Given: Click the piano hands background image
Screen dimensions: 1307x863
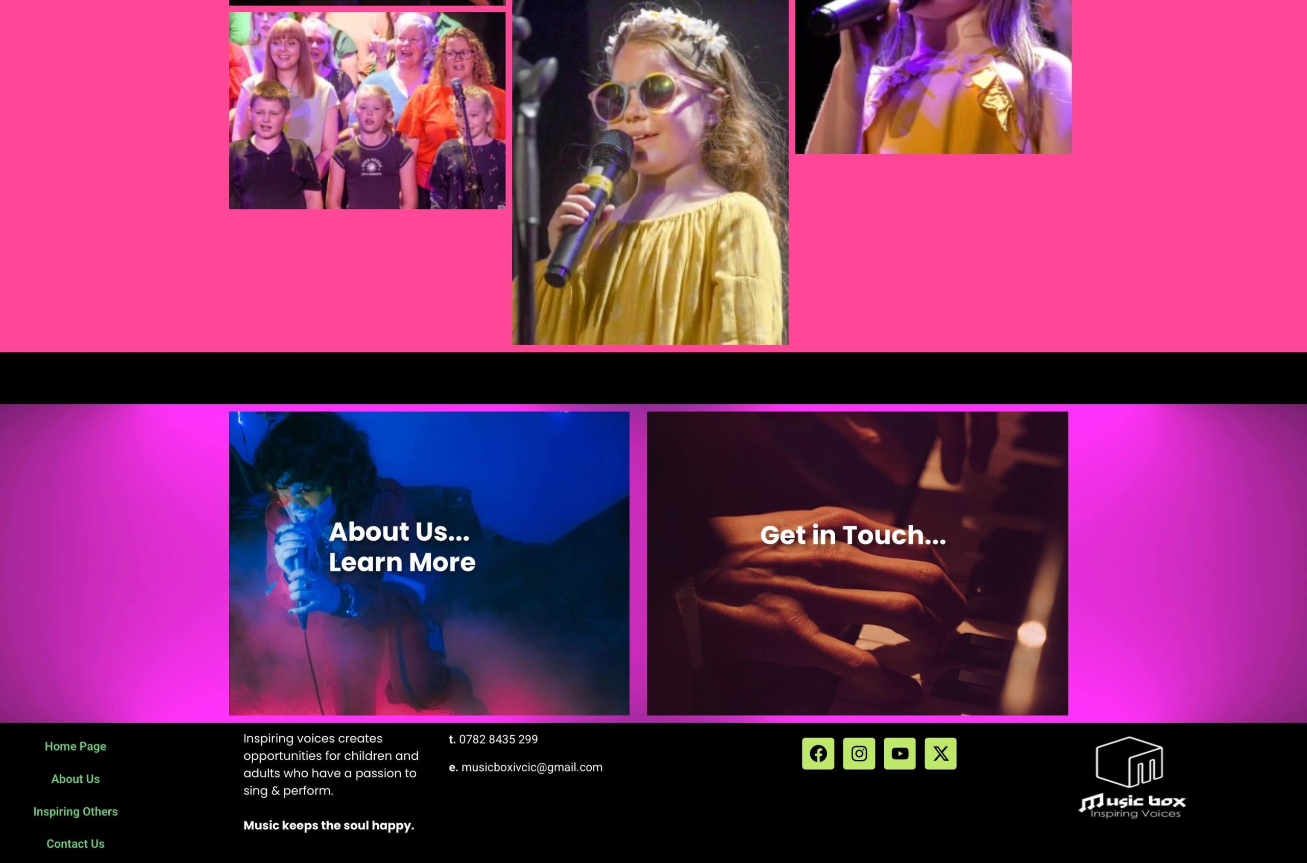Looking at the screenshot, I should 857,563.
